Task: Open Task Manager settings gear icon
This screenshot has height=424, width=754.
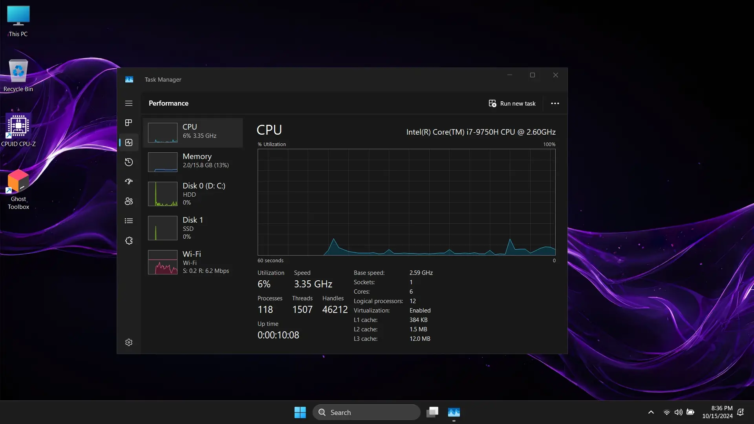Action: coord(129,342)
